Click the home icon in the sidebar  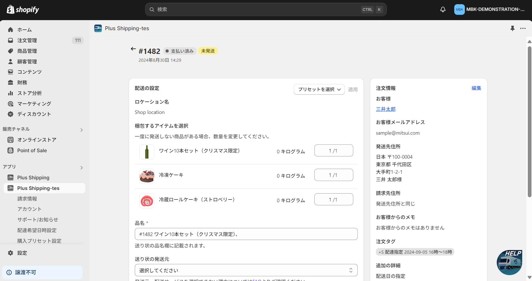(11, 30)
